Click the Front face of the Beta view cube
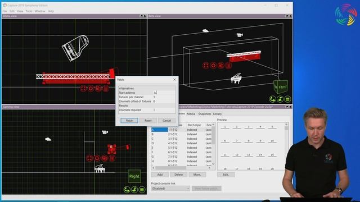 click(282, 87)
